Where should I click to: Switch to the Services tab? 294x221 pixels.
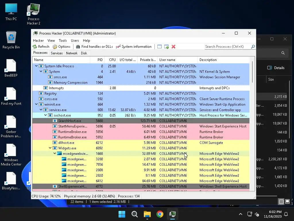(57, 53)
